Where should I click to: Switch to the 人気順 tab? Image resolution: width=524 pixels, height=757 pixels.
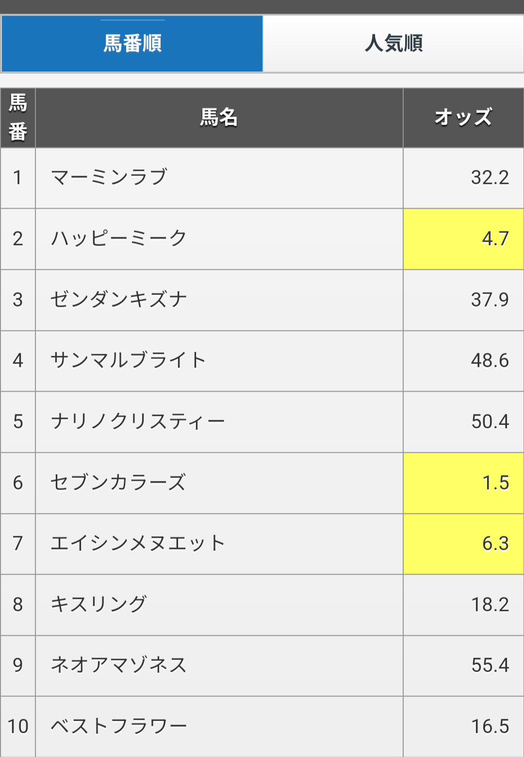click(x=393, y=44)
